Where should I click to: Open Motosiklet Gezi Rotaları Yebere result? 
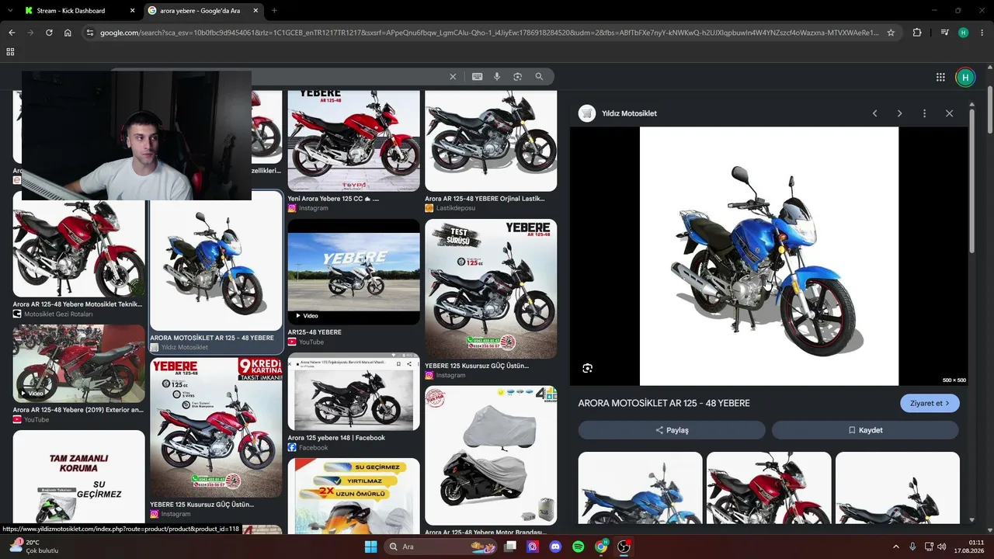[78, 255]
